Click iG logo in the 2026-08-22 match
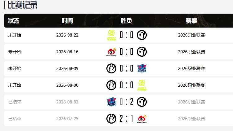233x131 pixels. pos(141,35)
